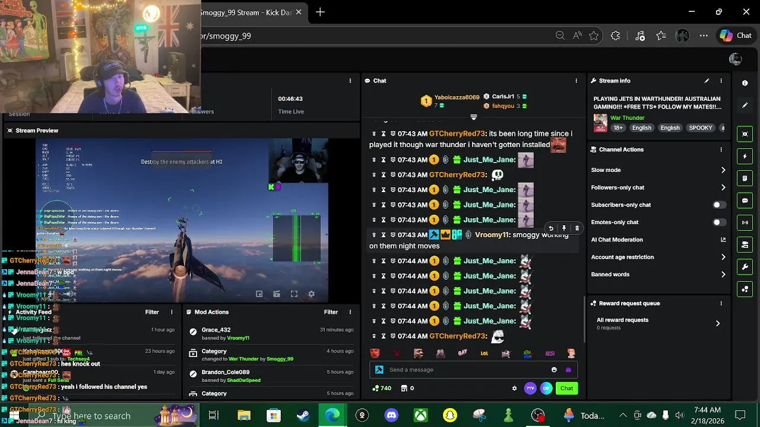Open the Activity Feed three-dot menu
760x427 pixels.
172,312
